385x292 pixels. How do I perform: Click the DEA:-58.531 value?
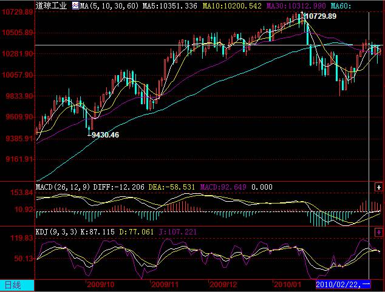click(172, 187)
